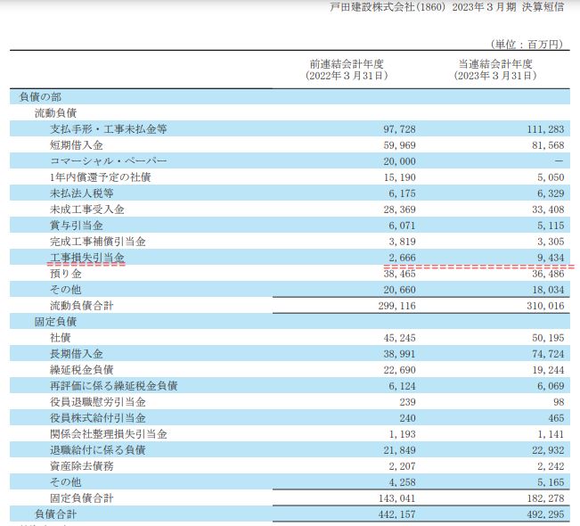Click the total 299,116
The width and height of the screenshot is (580, 526).
[396, 306]
